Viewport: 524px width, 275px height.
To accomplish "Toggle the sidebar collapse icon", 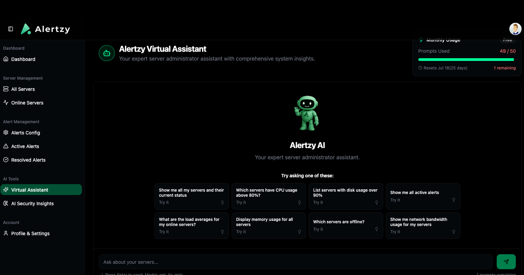I will click(11, 29).
